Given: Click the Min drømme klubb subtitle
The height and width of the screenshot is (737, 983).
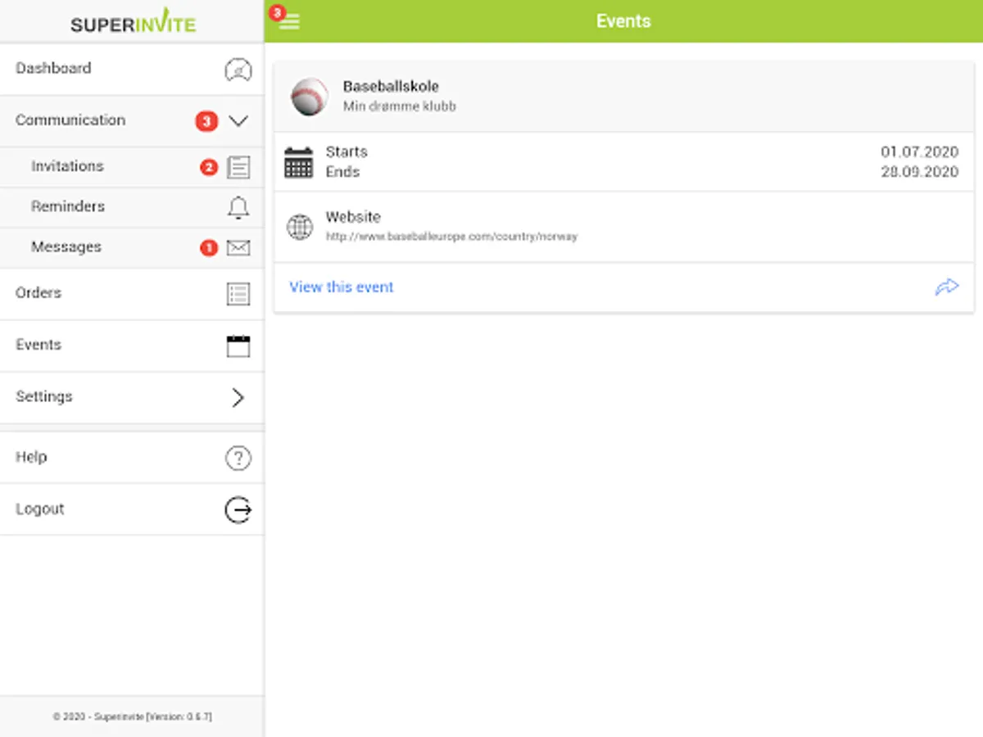Looking at the screenshot, I should [400, 106].
